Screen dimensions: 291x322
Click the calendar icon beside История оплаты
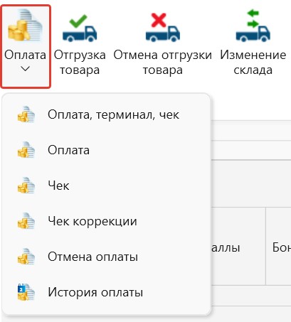click(x=26, y=292)
